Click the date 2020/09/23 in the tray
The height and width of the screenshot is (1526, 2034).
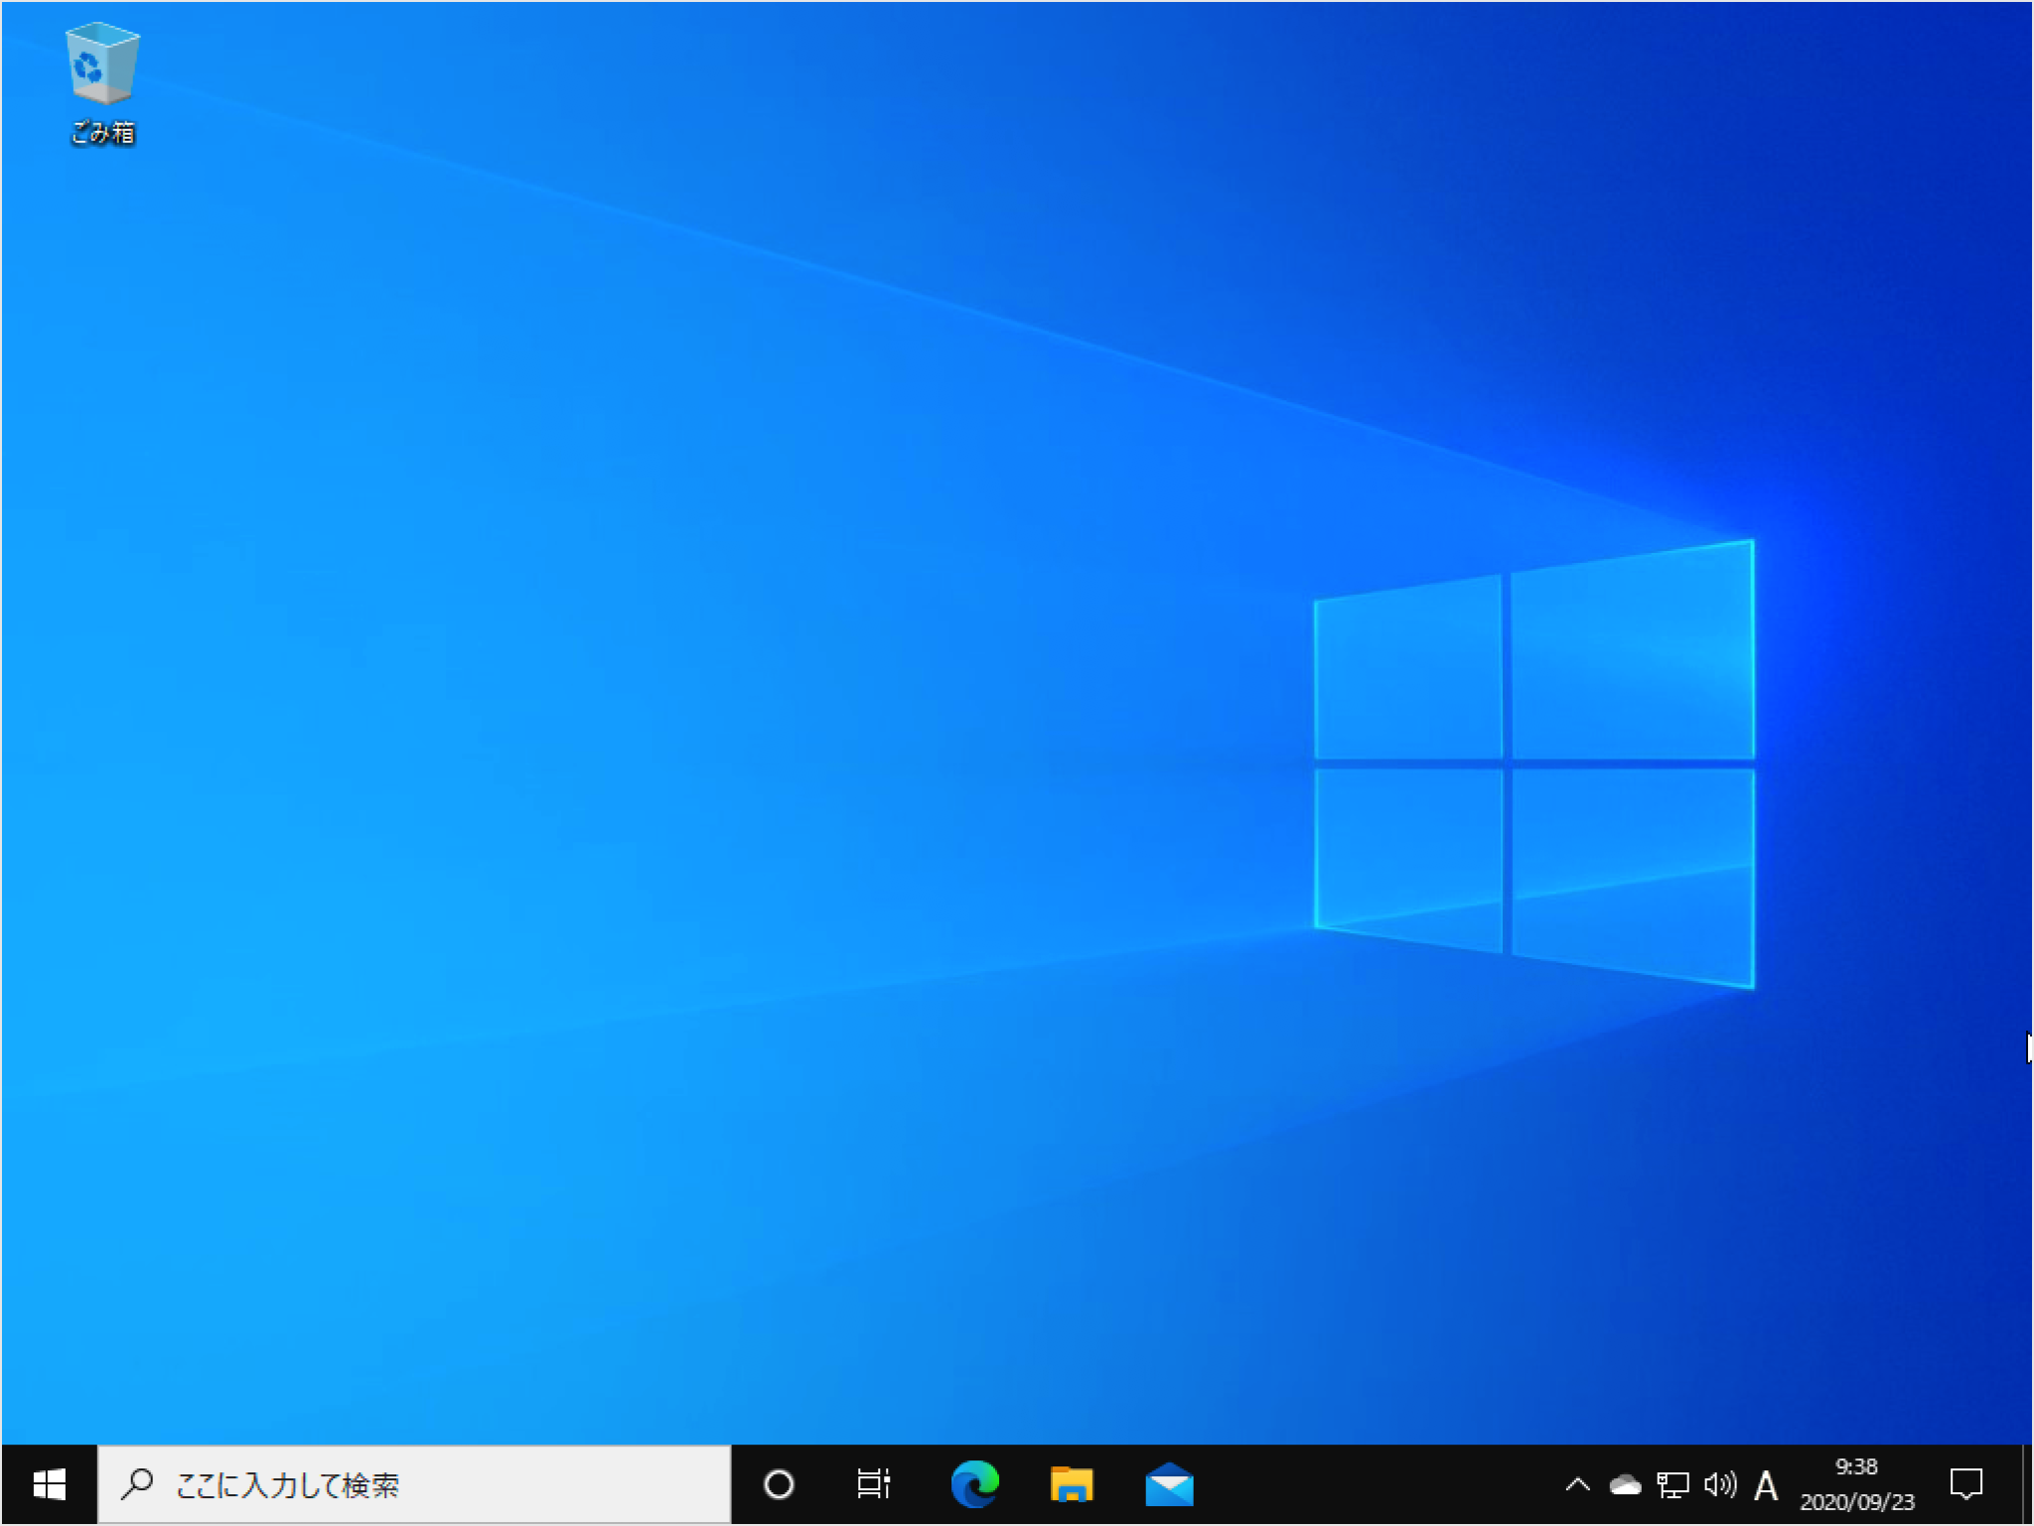coord(1855,1501)
